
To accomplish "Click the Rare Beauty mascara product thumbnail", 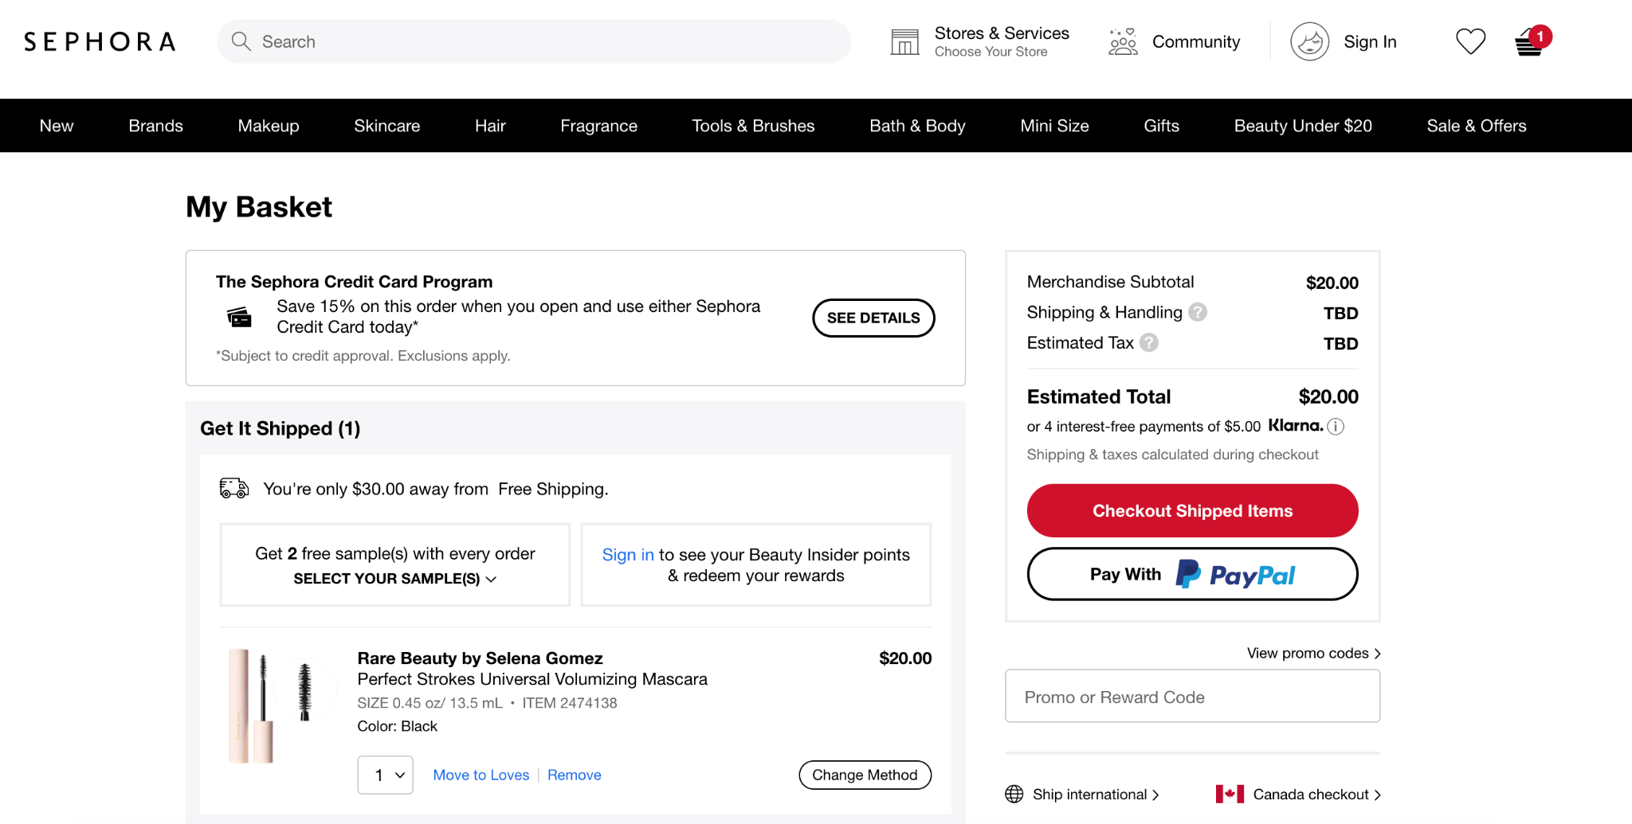I will 277,705.
